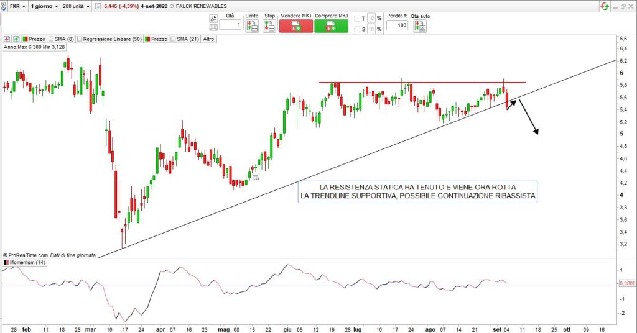Click the green up-arrow indicator icon
This screenshot has width=637, height=333.
coord(16,39)
